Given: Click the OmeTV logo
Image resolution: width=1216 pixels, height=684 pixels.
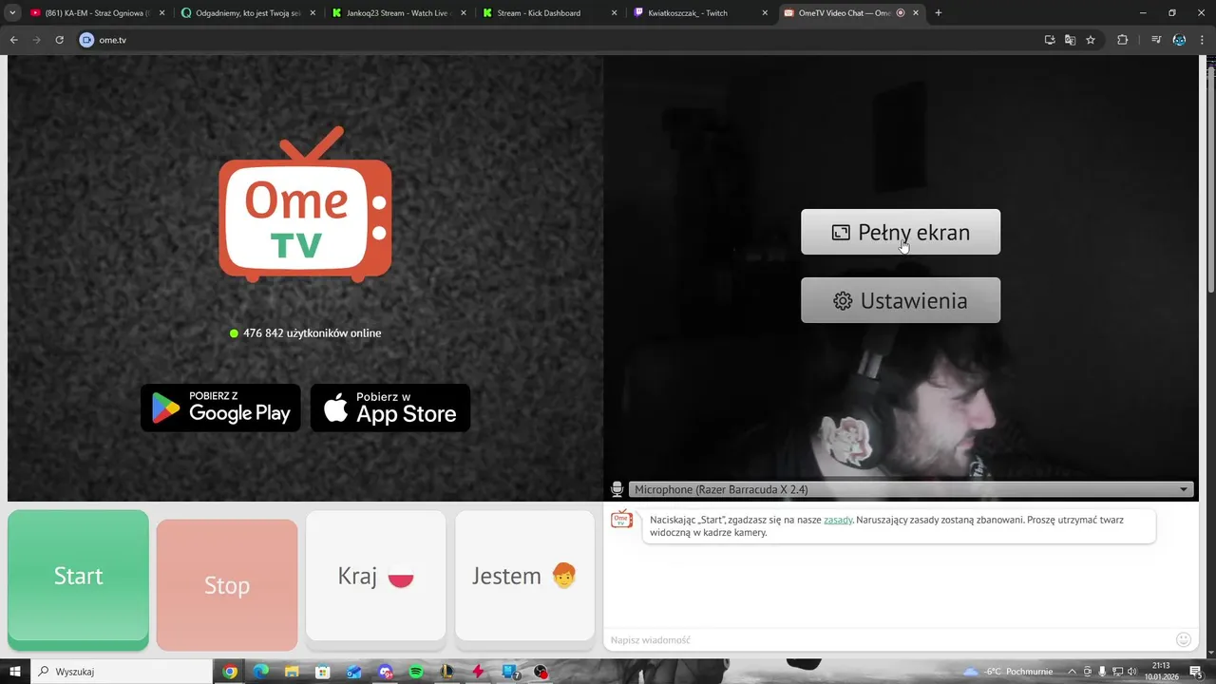Looking at the screenshot, I should coord(305,205).
